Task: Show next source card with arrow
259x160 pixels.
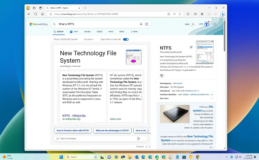Action: point(142,97)
